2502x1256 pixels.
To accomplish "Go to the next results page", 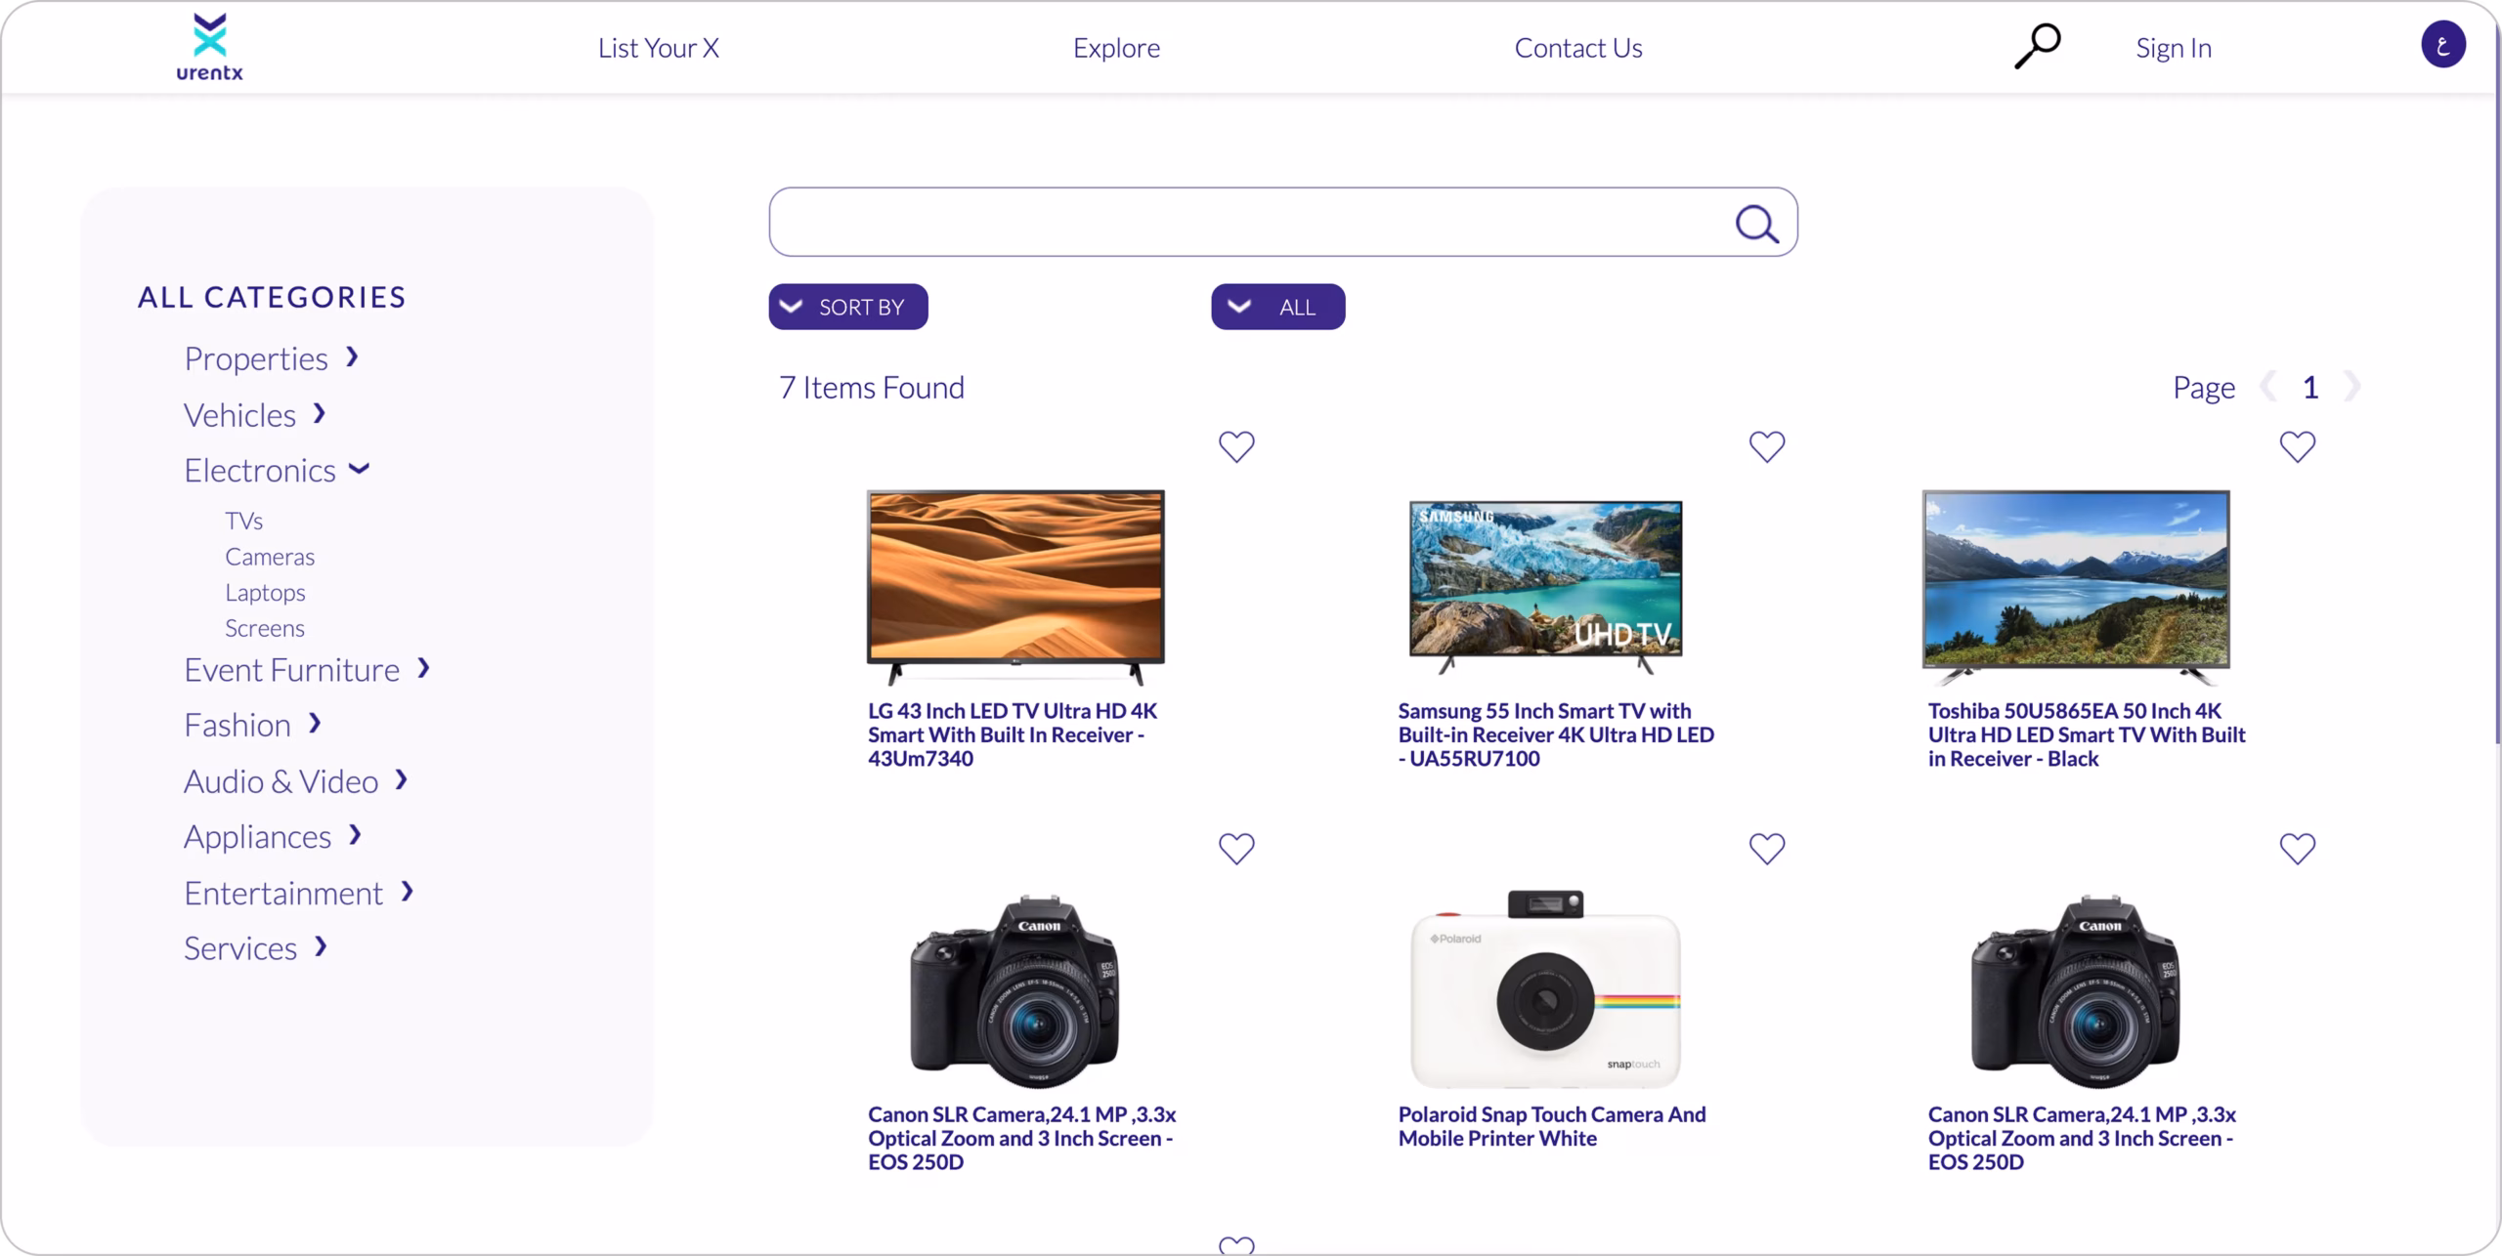I will (2352, 388).
